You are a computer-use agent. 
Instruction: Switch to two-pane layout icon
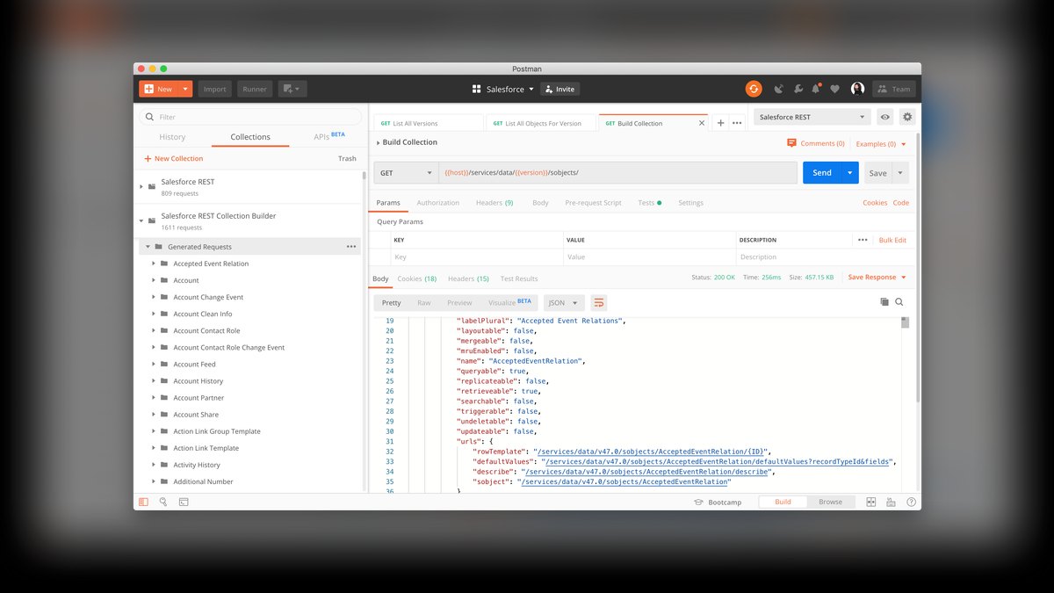871,502
